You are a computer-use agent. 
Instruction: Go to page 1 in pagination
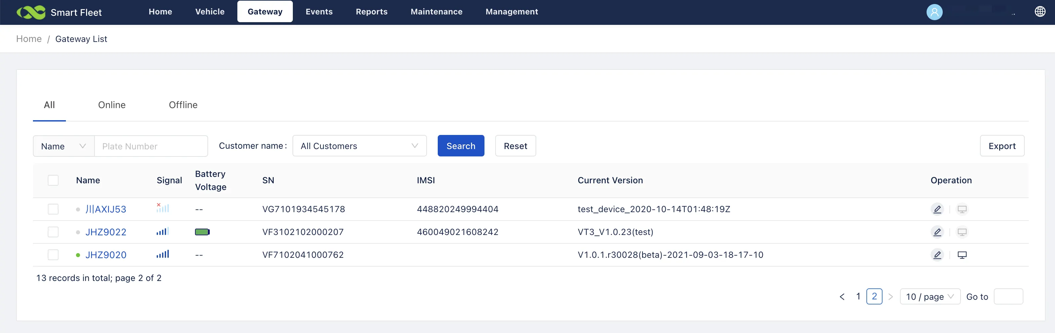[x=858, y=297]
